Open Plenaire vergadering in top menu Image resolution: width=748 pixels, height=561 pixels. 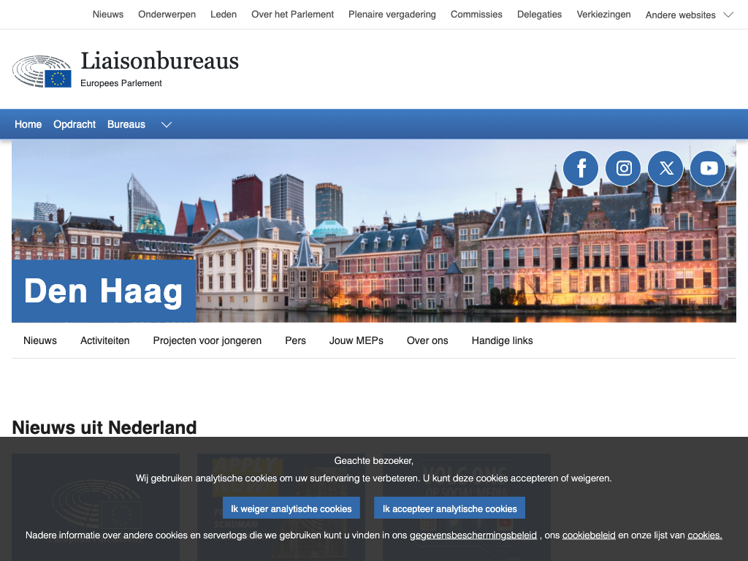pyautogui.click(x=392, y=15)
